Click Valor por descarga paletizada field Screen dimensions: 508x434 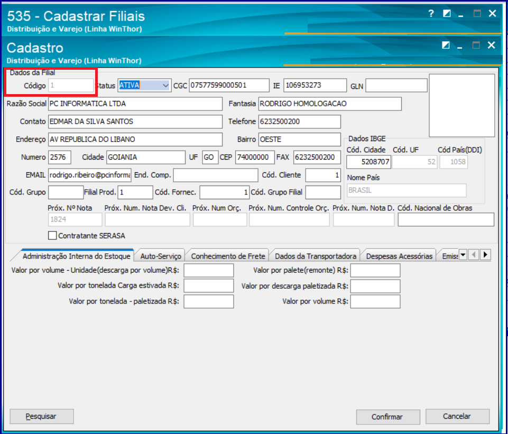coord(375,286)
